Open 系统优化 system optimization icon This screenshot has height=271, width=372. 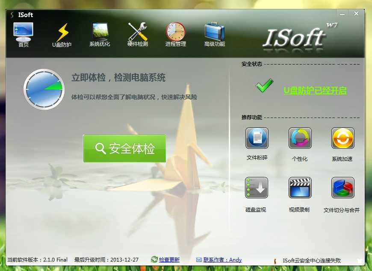click(100, 32)
